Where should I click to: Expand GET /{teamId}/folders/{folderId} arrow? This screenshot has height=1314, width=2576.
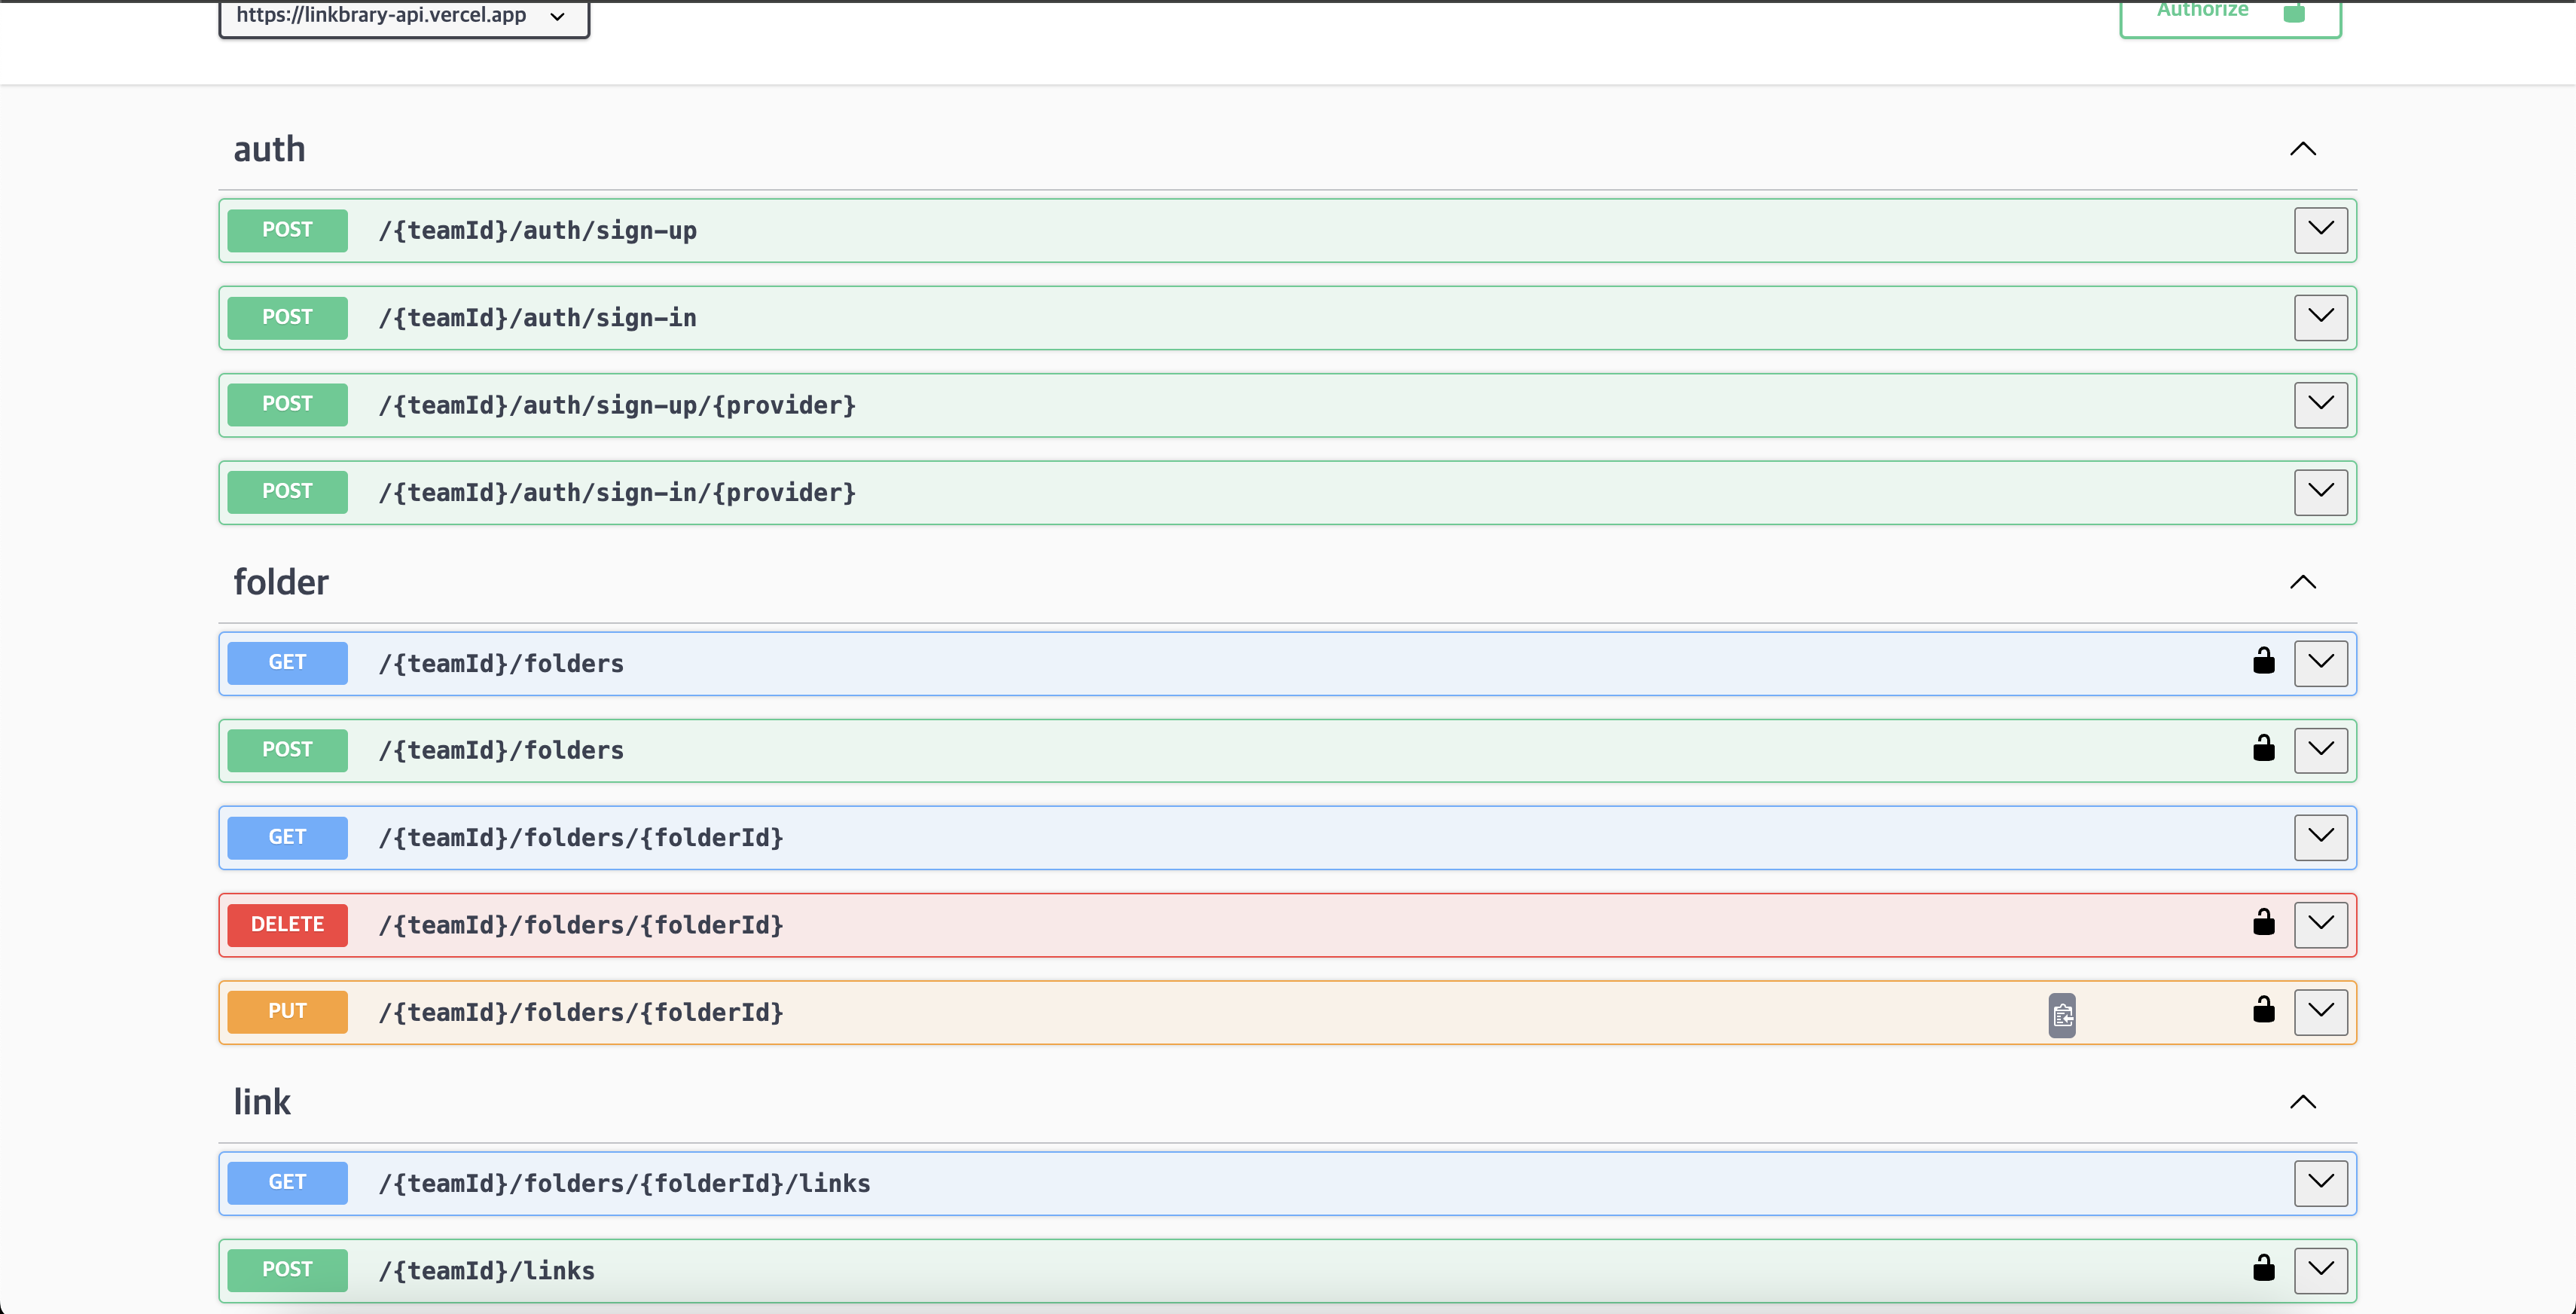(2321, 837)
